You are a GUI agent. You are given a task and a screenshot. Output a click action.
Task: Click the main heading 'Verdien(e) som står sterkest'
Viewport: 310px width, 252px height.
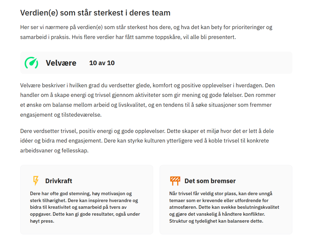point(95,13)
